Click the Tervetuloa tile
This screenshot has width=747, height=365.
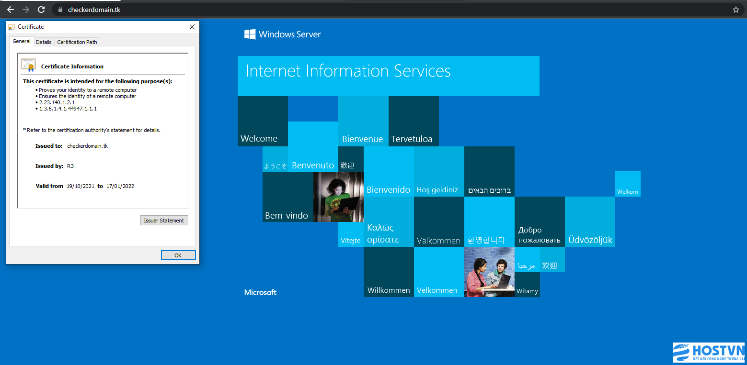pos(414,121)
